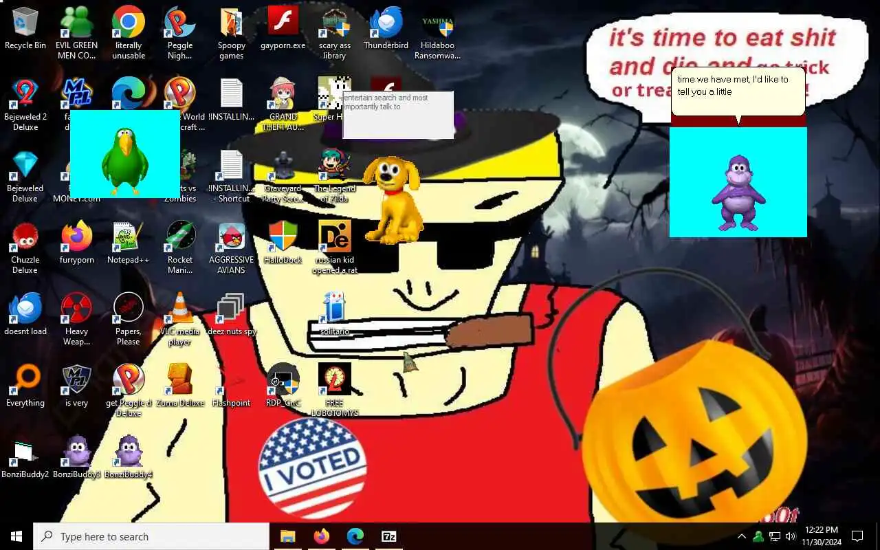Viewport: 880px width, 550px height.
Task: Launch the Heavy Weapon shortcut
Action: tap(76, 319)
